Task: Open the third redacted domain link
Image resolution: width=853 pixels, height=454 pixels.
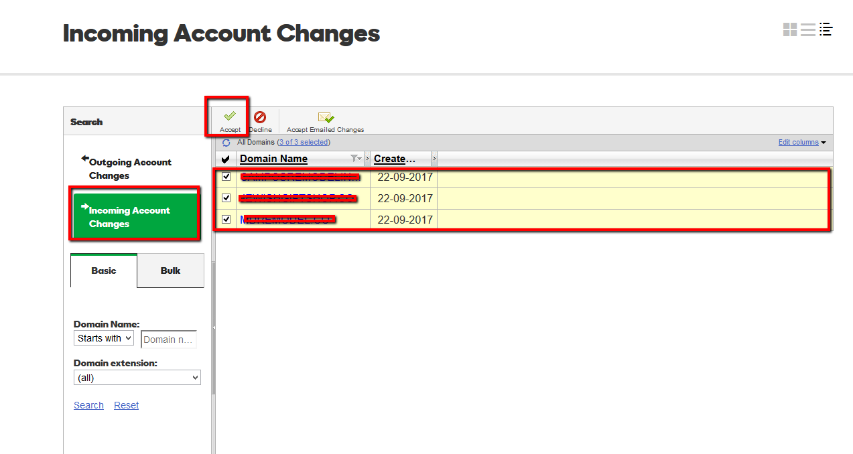Action: click(x=288, y=220)
